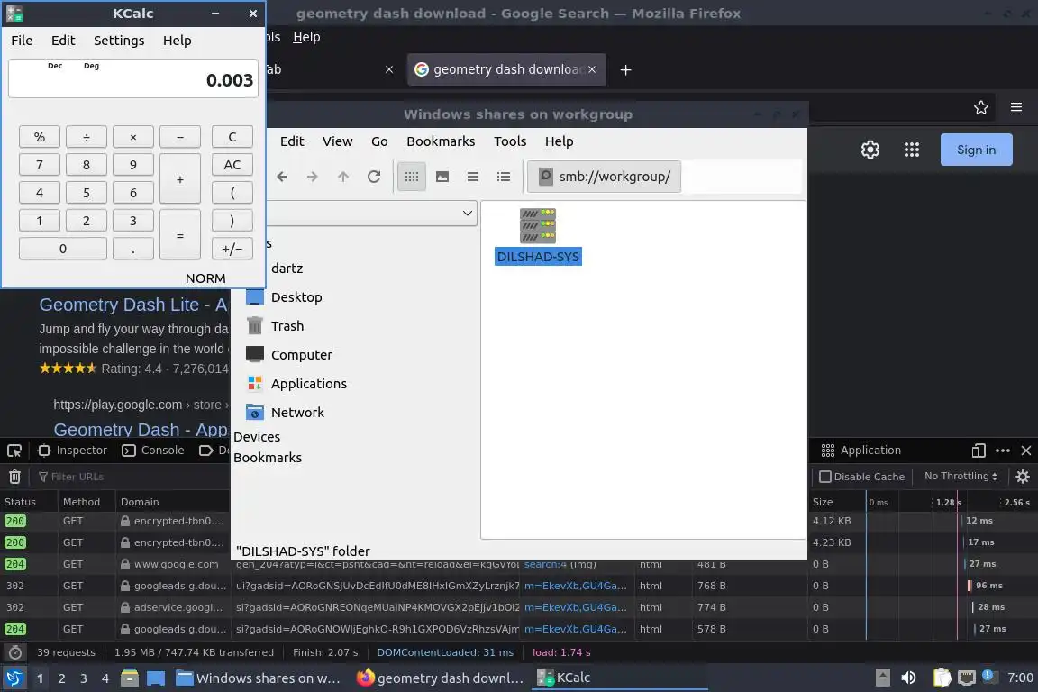This screenshot has width=1038, height=692.
Task: Open the DILSHAD-SYS server share
Action: (x=538, y=236)
